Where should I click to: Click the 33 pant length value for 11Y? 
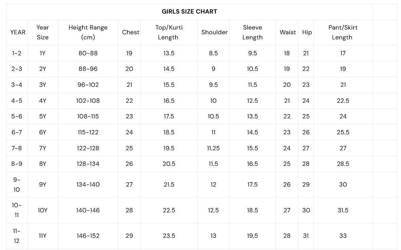coord(343,236)
